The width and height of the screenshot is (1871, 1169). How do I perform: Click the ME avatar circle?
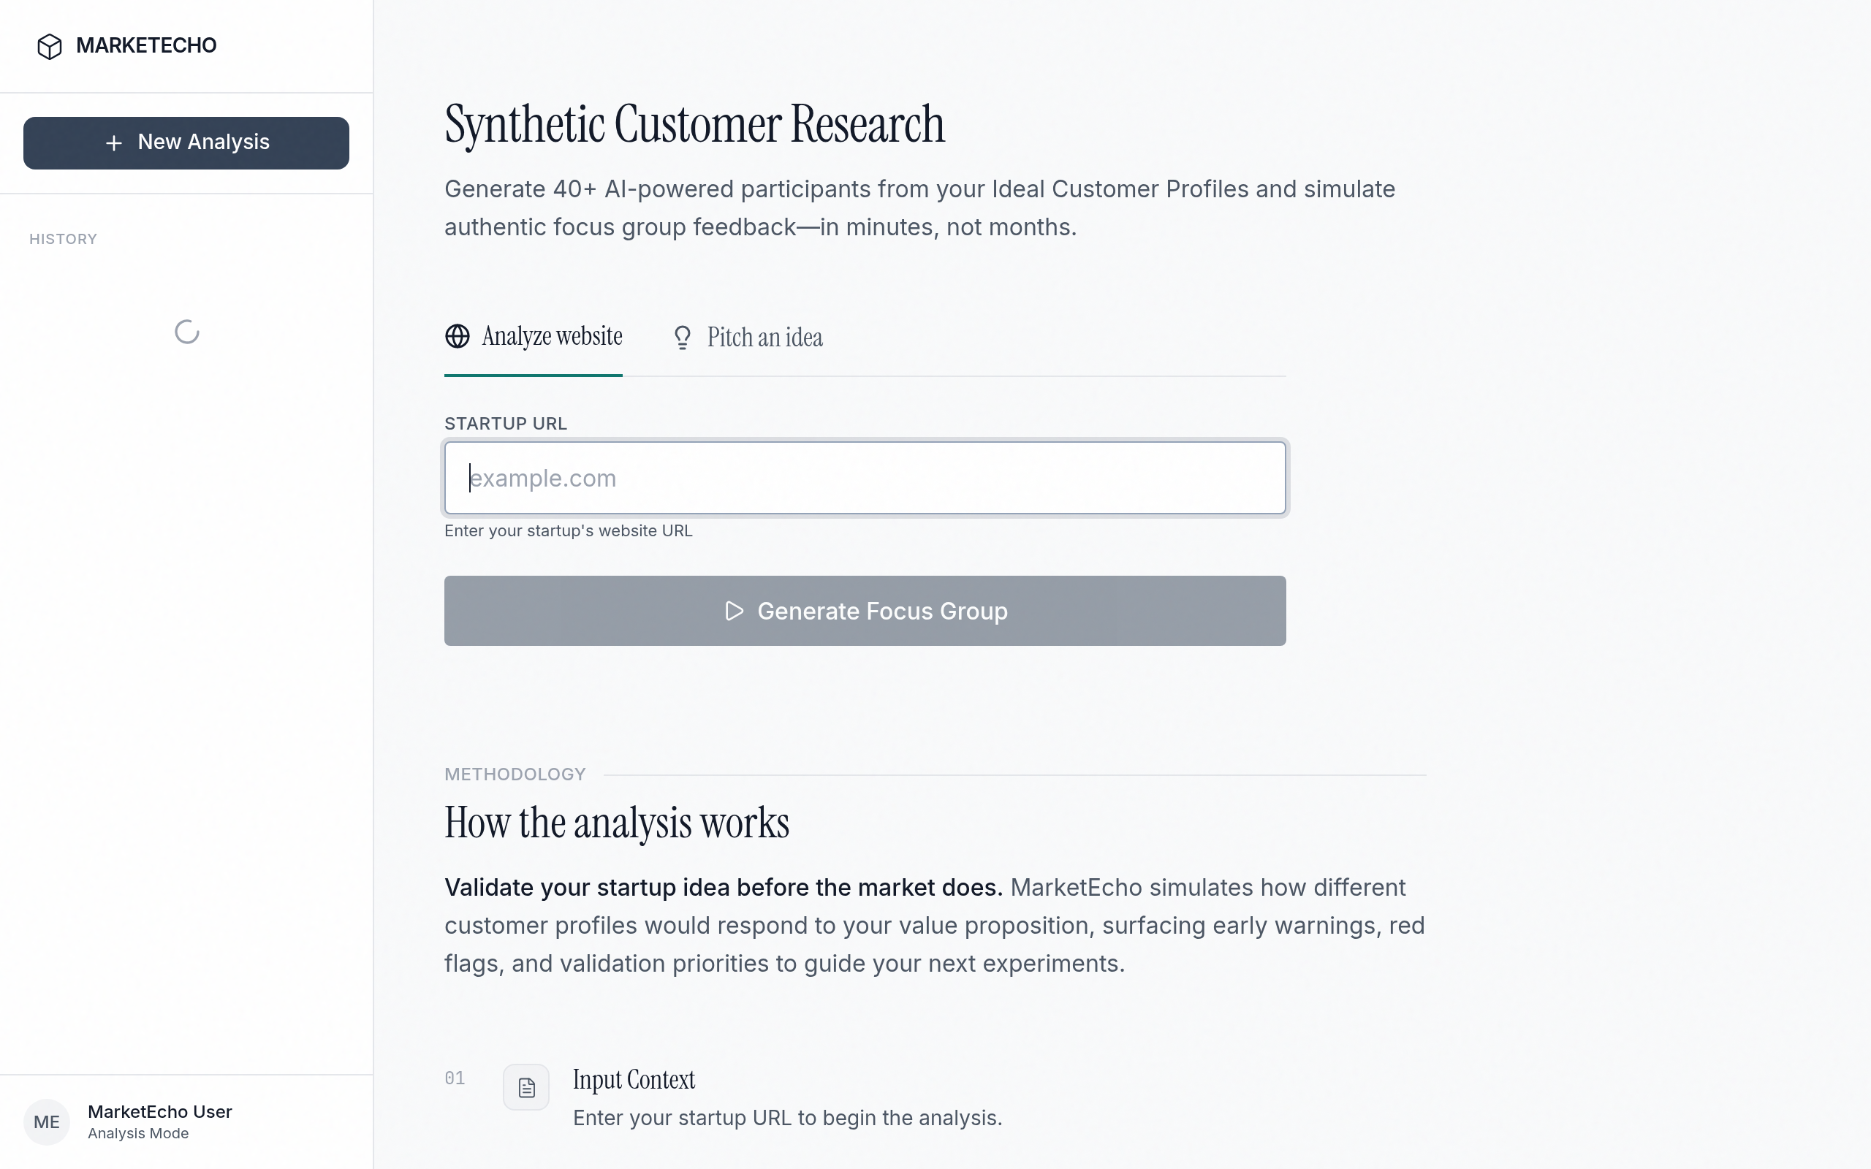point(46,1122)
